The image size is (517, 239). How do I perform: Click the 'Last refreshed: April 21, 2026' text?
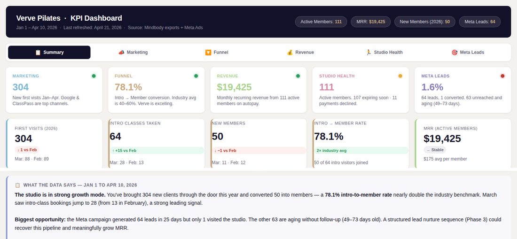click(92, 28)
